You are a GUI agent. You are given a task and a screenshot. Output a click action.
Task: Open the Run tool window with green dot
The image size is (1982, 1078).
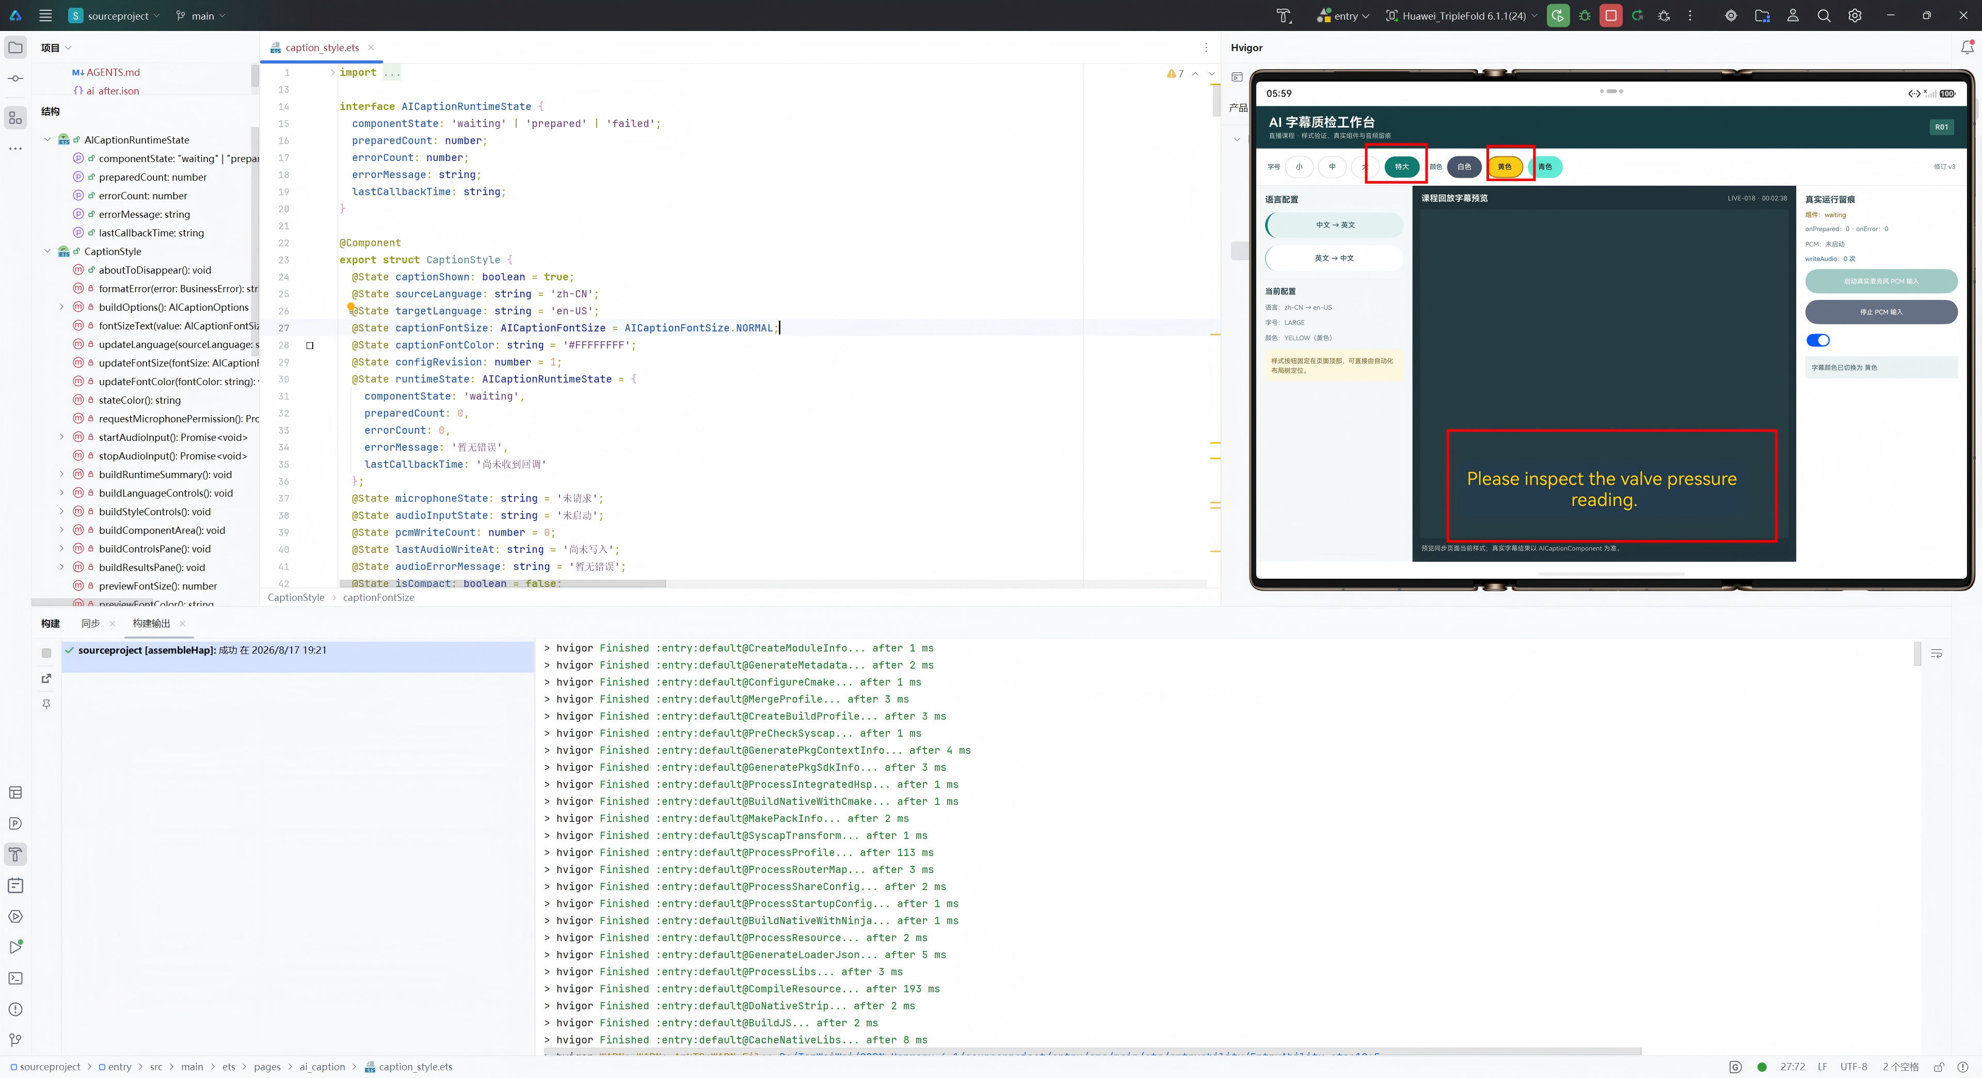point(15,947)
